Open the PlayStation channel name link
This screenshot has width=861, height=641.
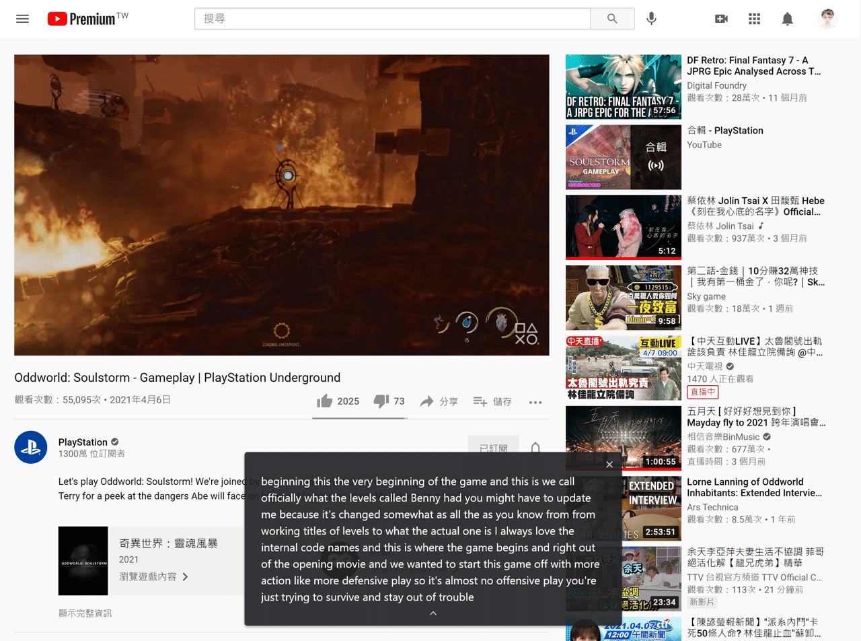coord(83,442)
